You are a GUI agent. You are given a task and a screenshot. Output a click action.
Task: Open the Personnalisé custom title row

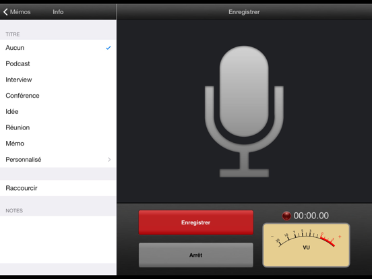coord(58,160)
